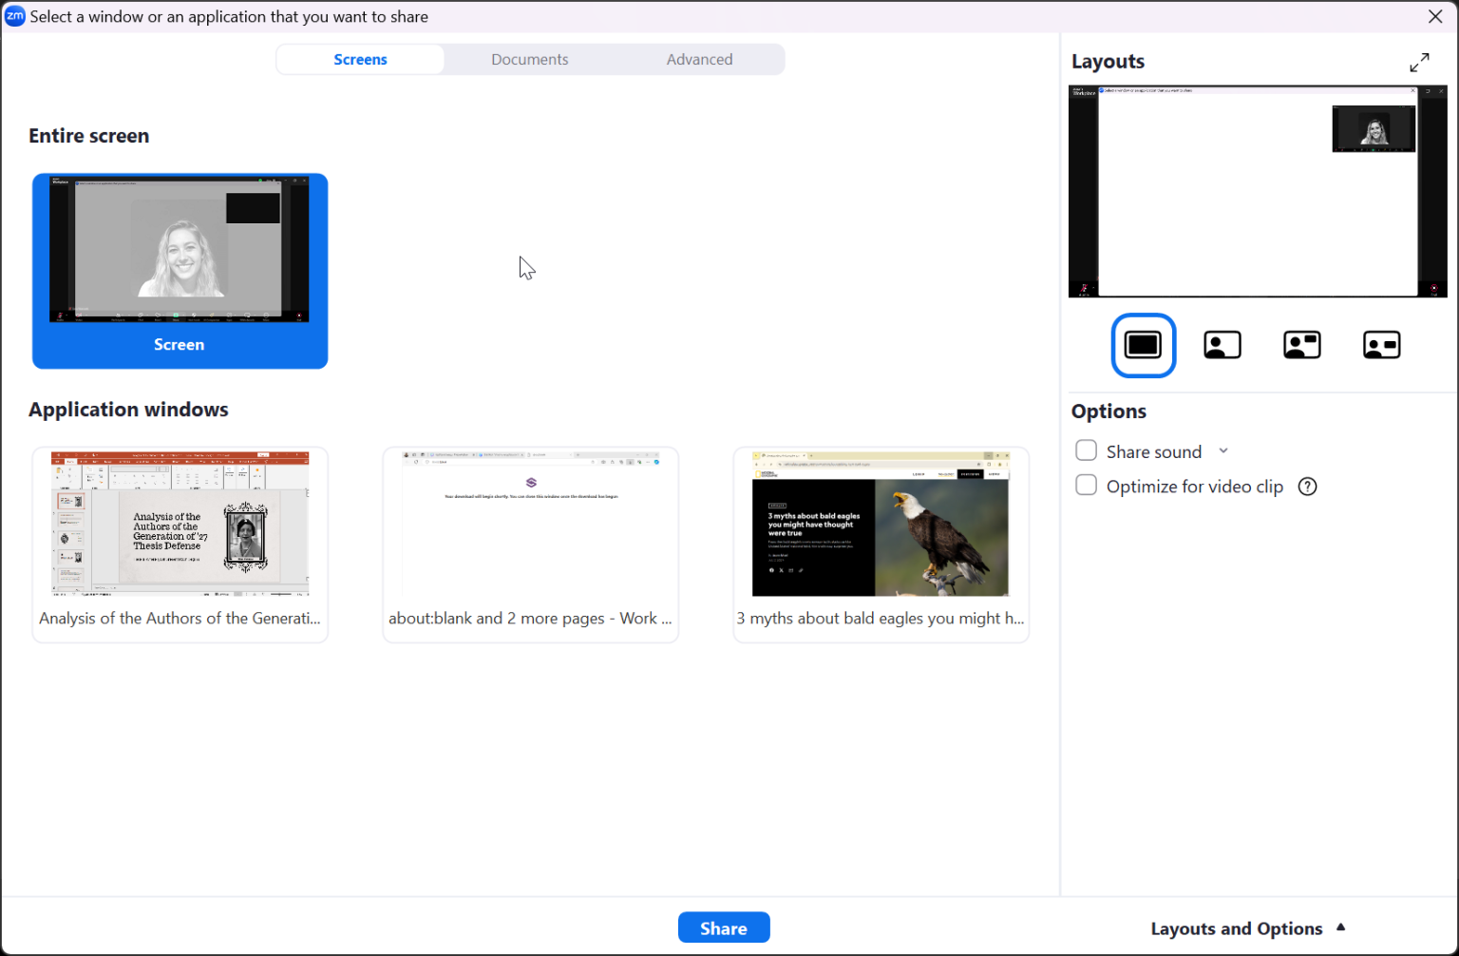Image resolution: width=1459 pixels, height=956 pixels.
Task: Select the side-by-side layout icon
Action: click(x=1382, y=345)
